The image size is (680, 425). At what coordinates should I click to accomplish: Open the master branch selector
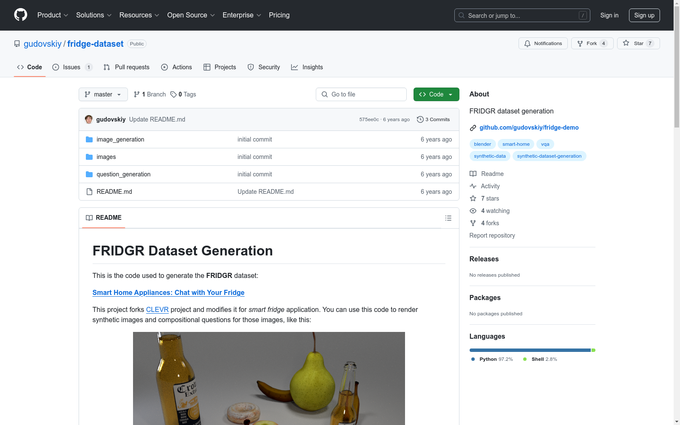point(103,94)
